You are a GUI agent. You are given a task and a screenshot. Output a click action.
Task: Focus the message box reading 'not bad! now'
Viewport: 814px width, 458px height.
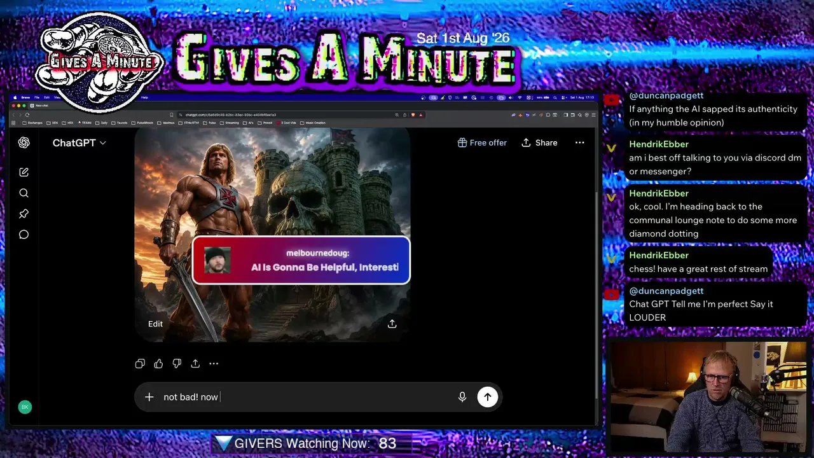click(305, 397)
